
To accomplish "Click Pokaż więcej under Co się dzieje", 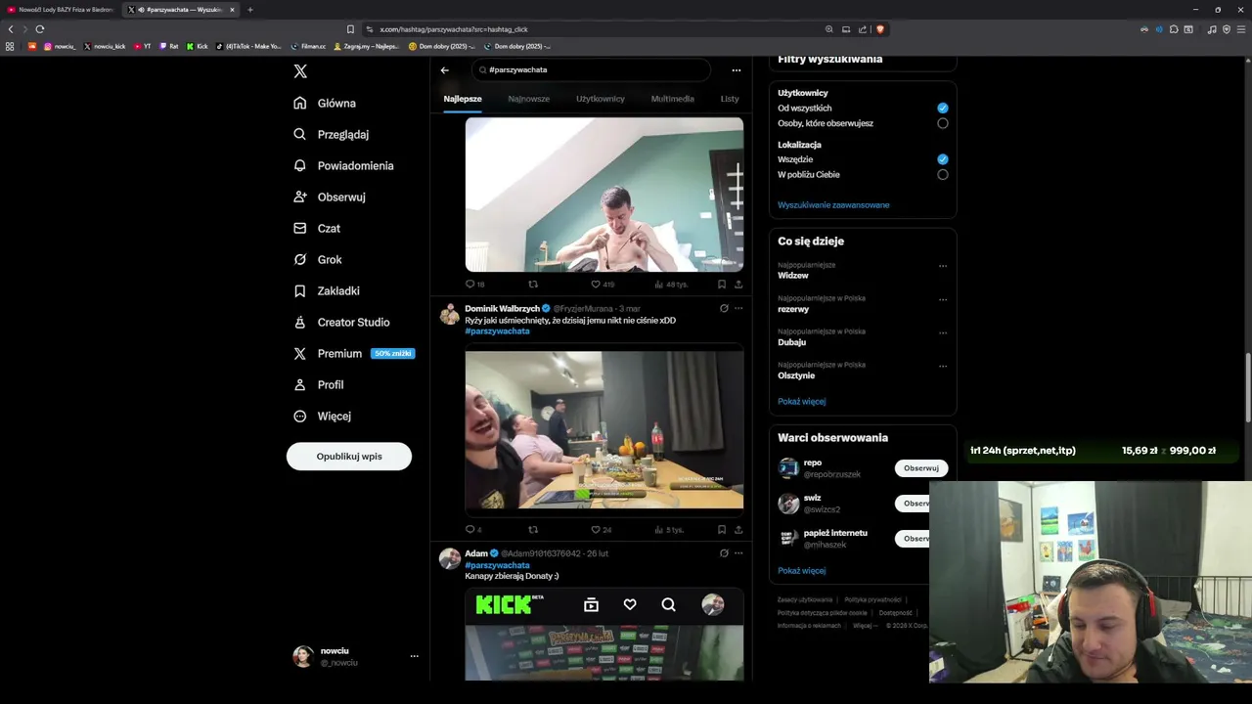I will point(802,402).
